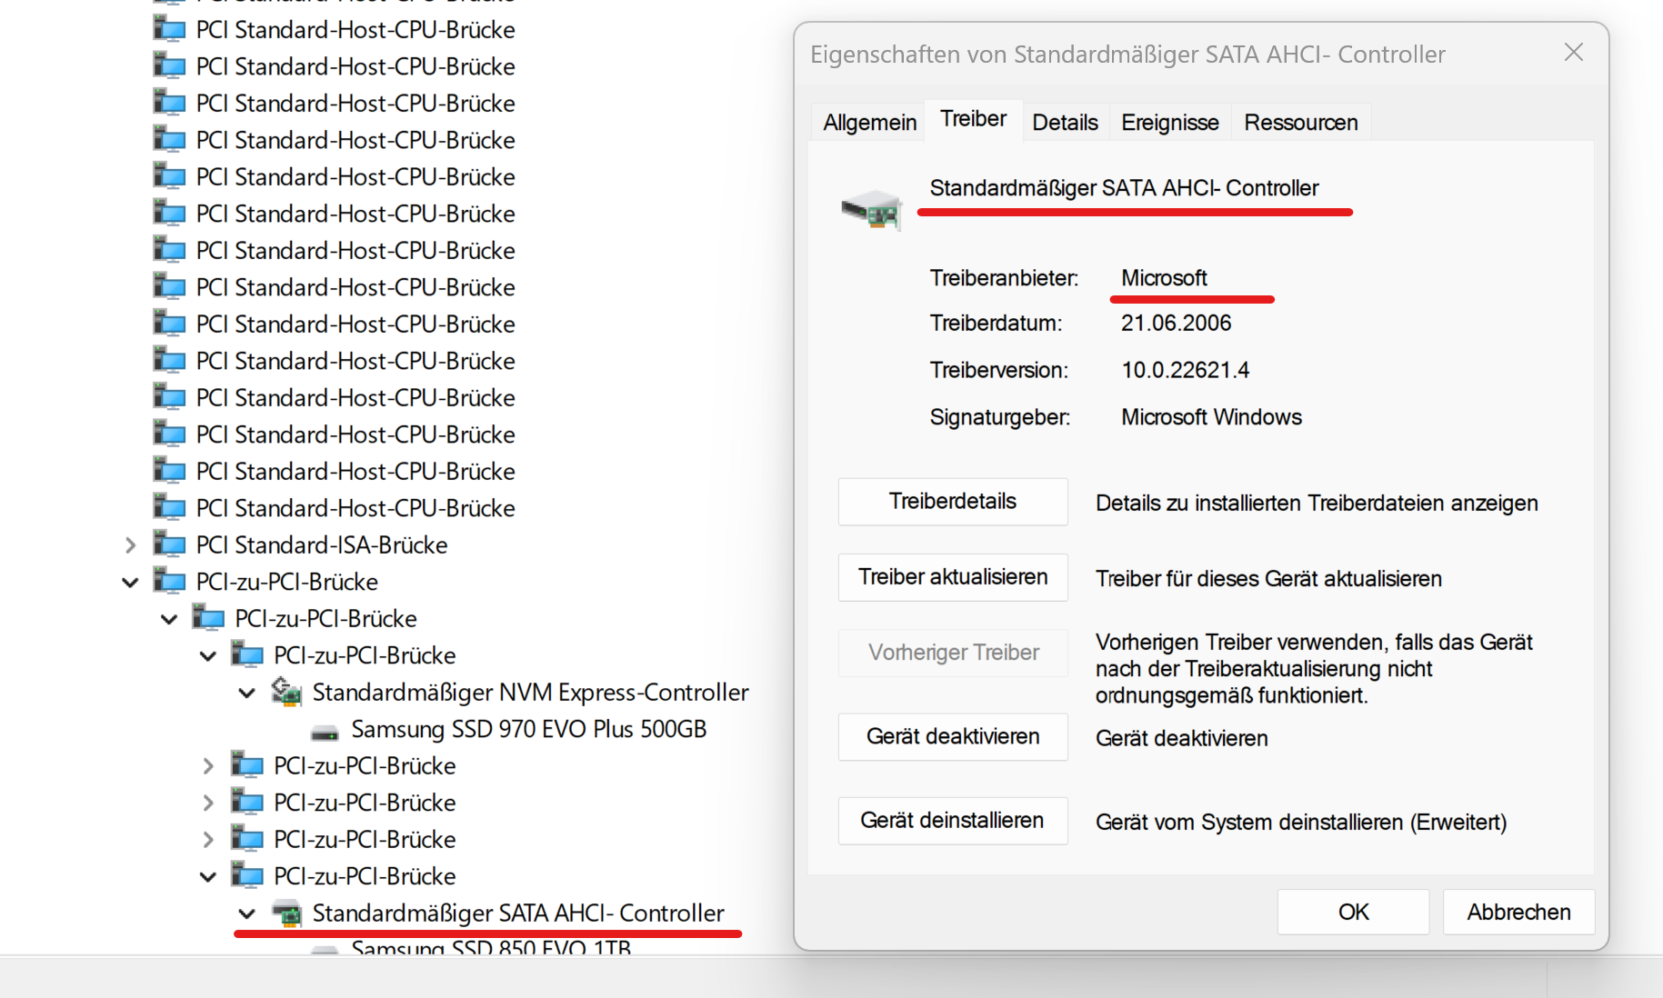The image size is (1663, 998).
Task: Click text 'Details zu installierten Treiberdateien anzeigen'
Action: [x=1317, y=503]
